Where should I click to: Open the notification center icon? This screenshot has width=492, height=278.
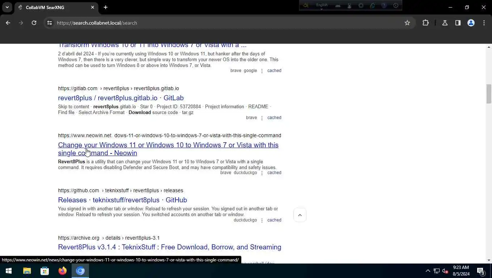pyautogui.click(x=481, y=271)
